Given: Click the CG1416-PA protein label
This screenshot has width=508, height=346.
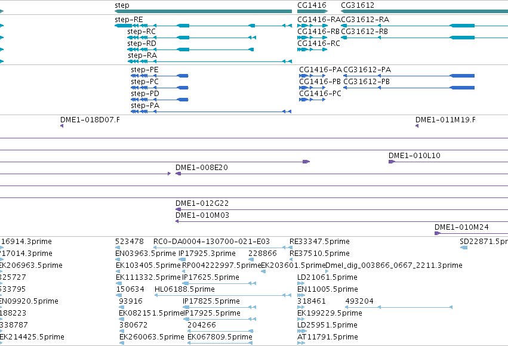Looking at the screenshot, I should (321, 70).
